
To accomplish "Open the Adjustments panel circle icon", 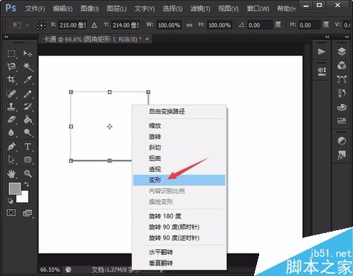I will pos(342,141).
